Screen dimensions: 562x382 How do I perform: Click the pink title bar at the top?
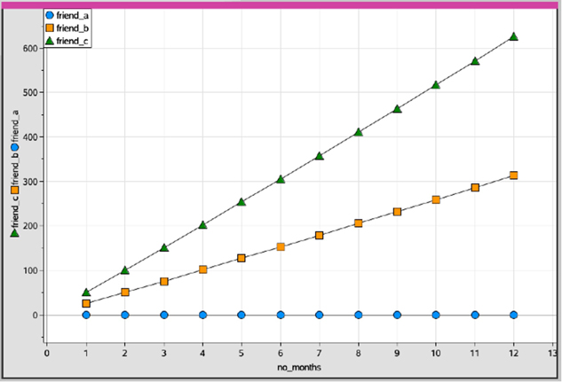click(x=281, y=4)
